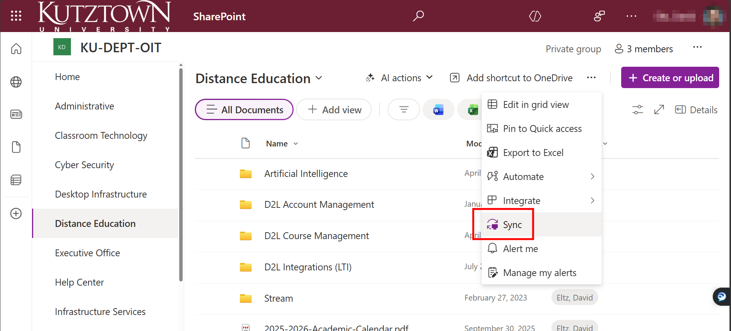Image resolution: width=731 pixels, height=331 pixels.
Task: Click the navigation pane scrollbar
Action: click(x=181, y=174)
